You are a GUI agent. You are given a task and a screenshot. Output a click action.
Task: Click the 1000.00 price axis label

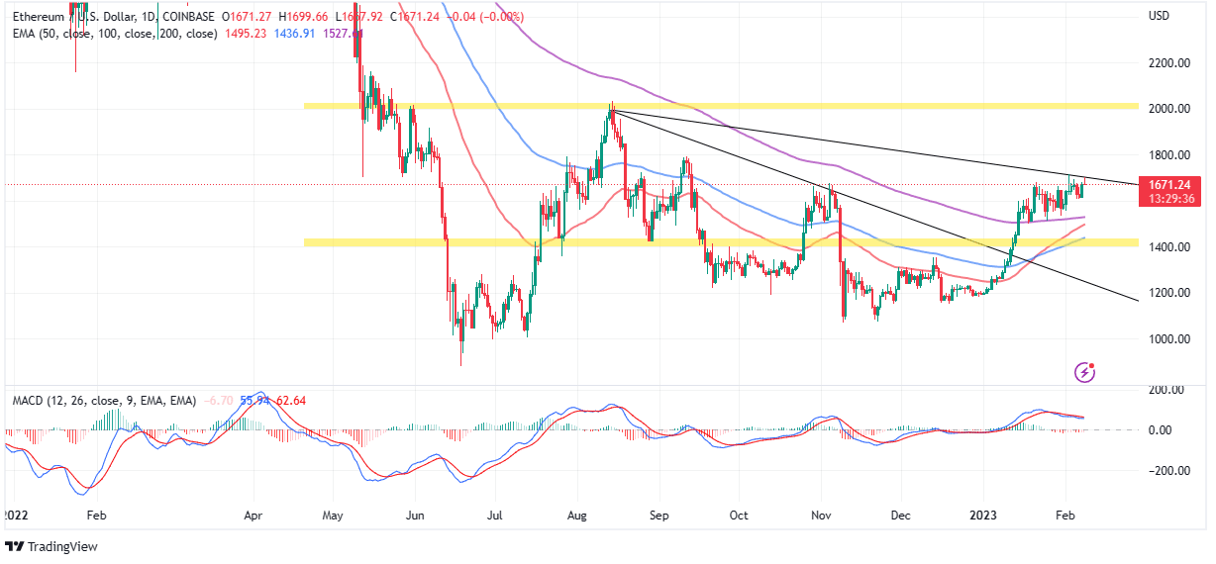(x=1168, y=339)
